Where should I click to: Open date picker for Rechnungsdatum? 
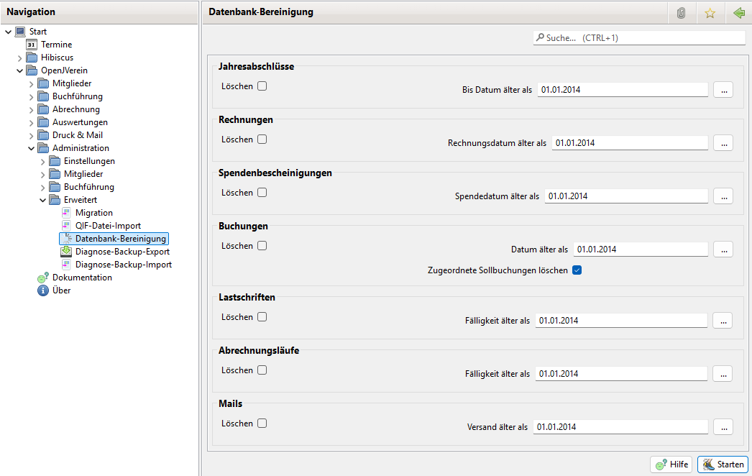723,143
